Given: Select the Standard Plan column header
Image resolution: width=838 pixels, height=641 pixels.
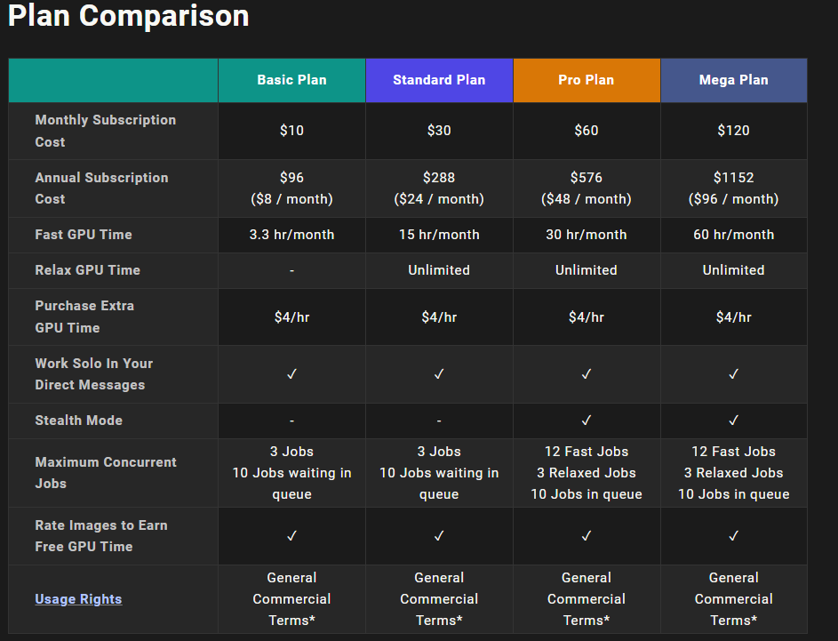Looking at the screenshot, I should [x=439, y=80].
